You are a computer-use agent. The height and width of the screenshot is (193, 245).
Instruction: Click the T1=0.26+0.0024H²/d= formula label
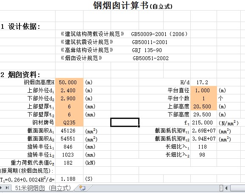click(x=28, y=179)
